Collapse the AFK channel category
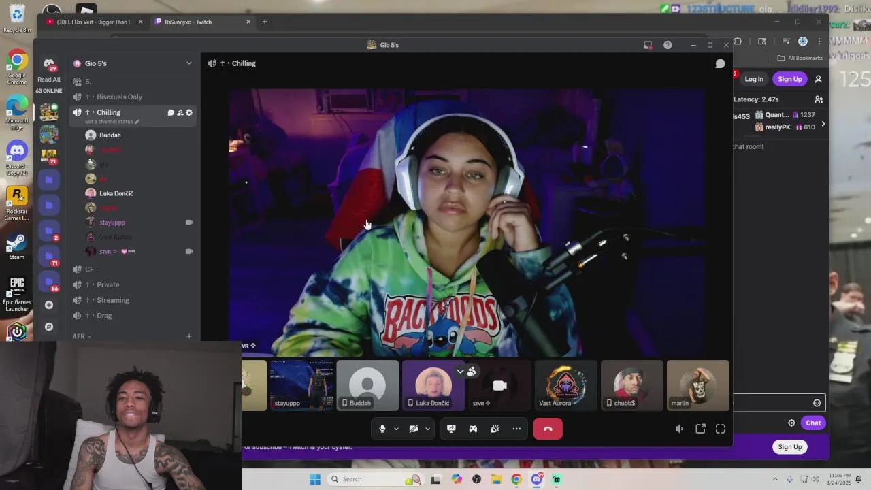 coord(82,336)
